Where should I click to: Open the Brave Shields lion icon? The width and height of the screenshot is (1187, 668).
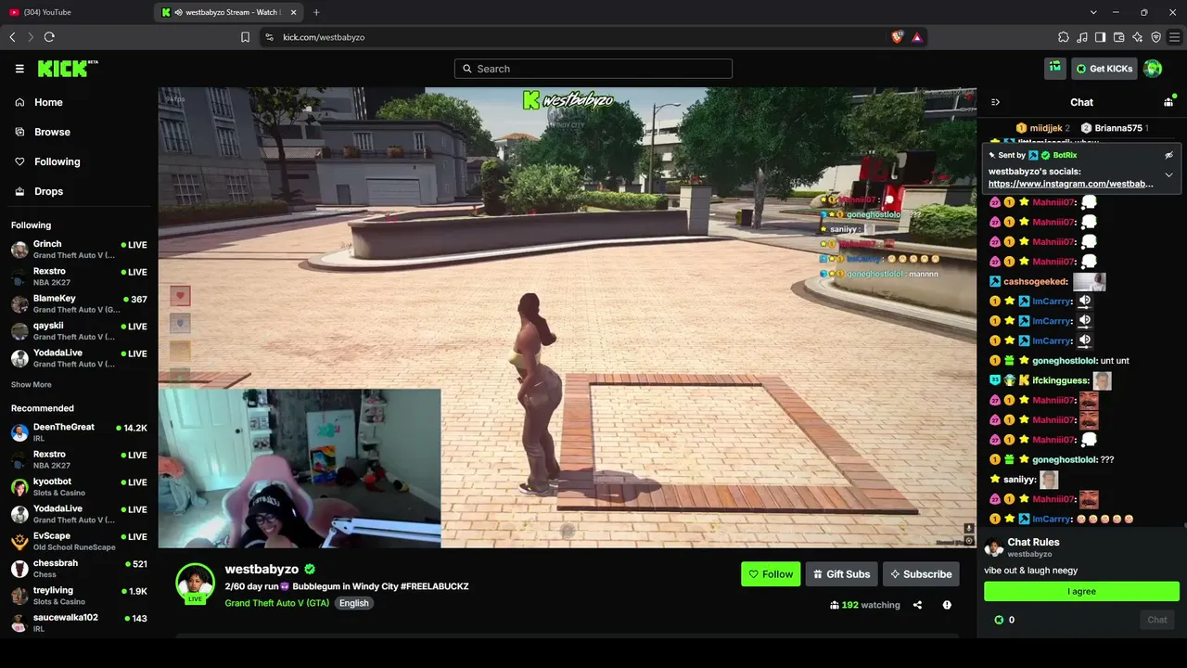(897, 37)
